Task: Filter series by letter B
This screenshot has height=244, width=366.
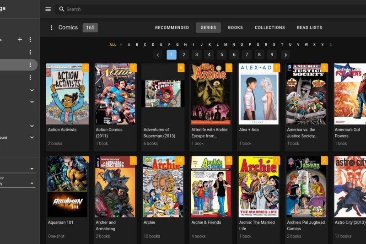Action: tap(137, 44)
